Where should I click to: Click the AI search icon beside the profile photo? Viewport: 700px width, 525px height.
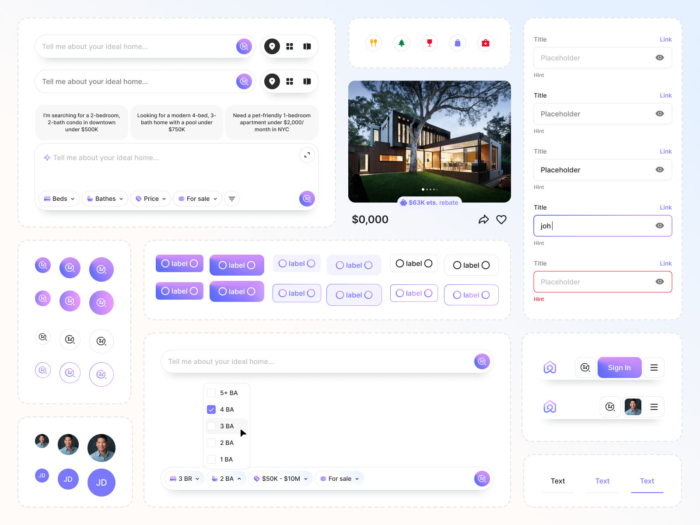pos(610,407)
